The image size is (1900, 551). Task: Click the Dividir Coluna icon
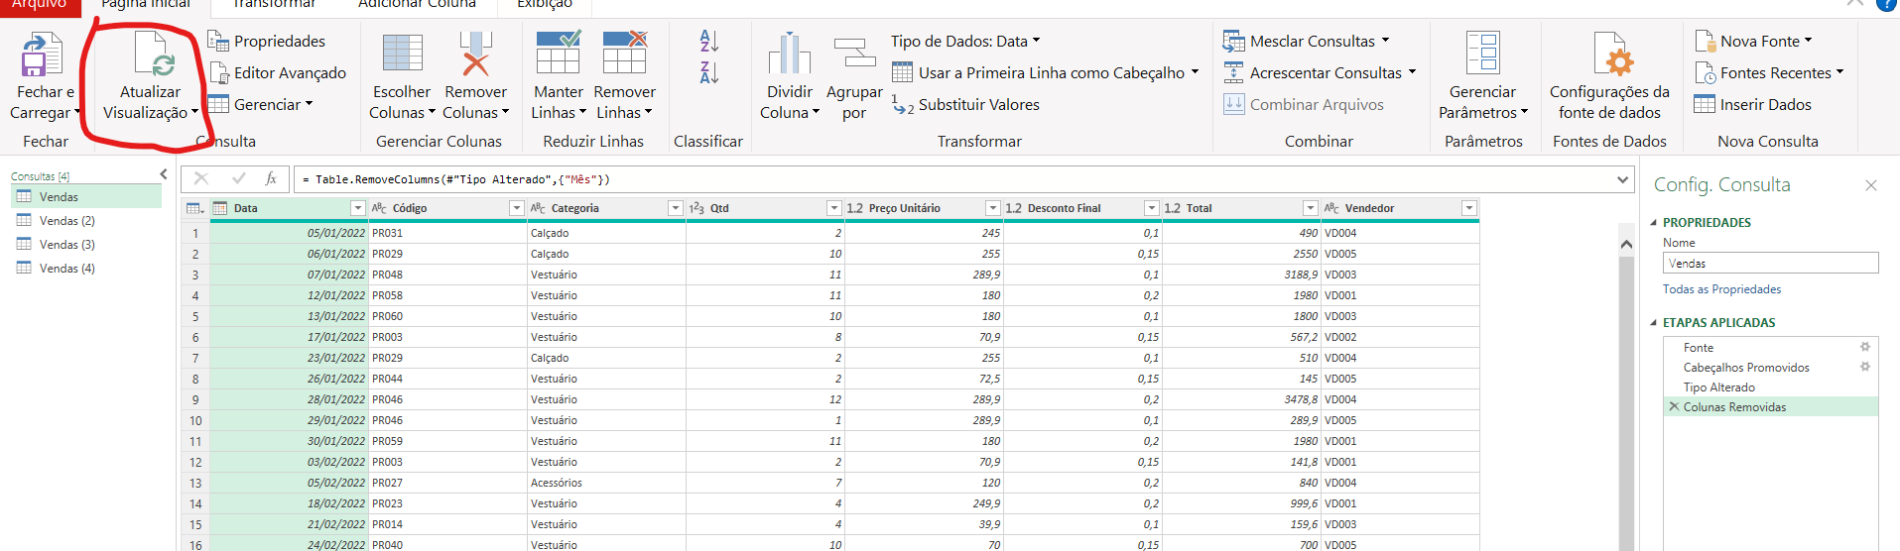point(789,55)
